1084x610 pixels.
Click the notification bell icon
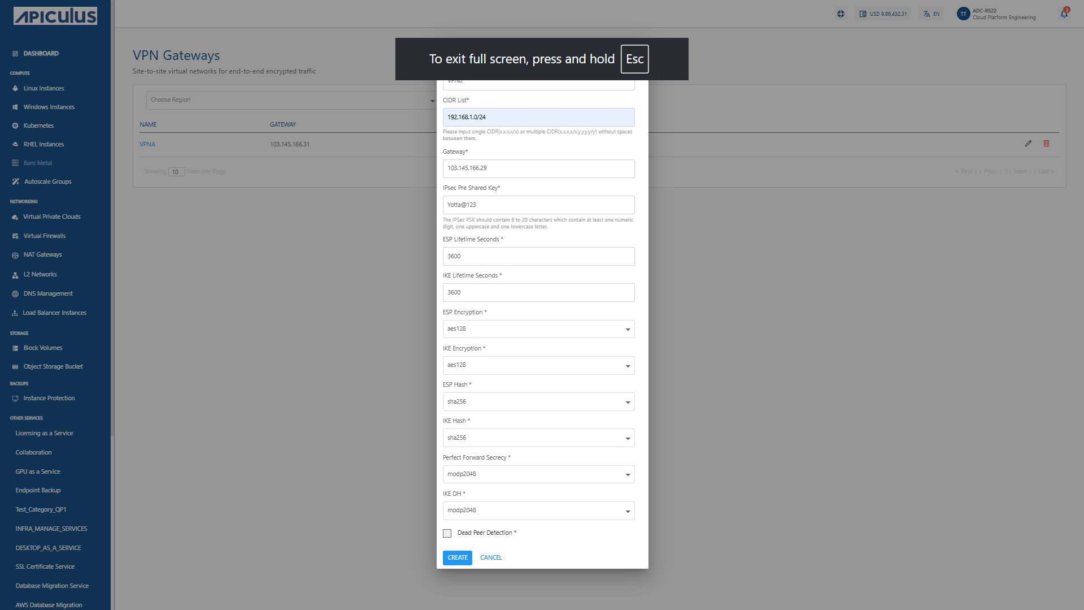(1064, 14)
